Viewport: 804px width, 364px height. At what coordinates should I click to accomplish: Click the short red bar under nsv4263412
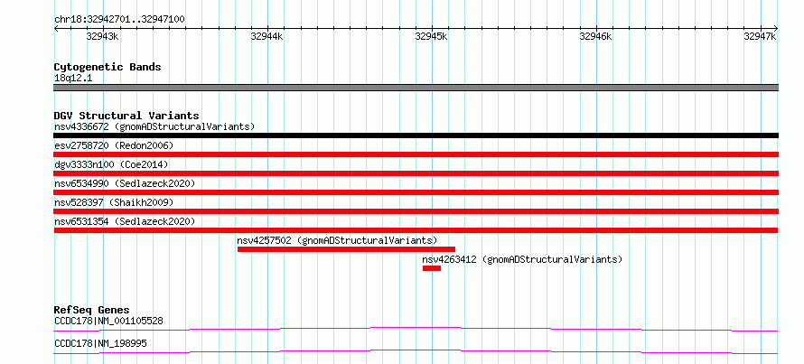pos(432,268)
